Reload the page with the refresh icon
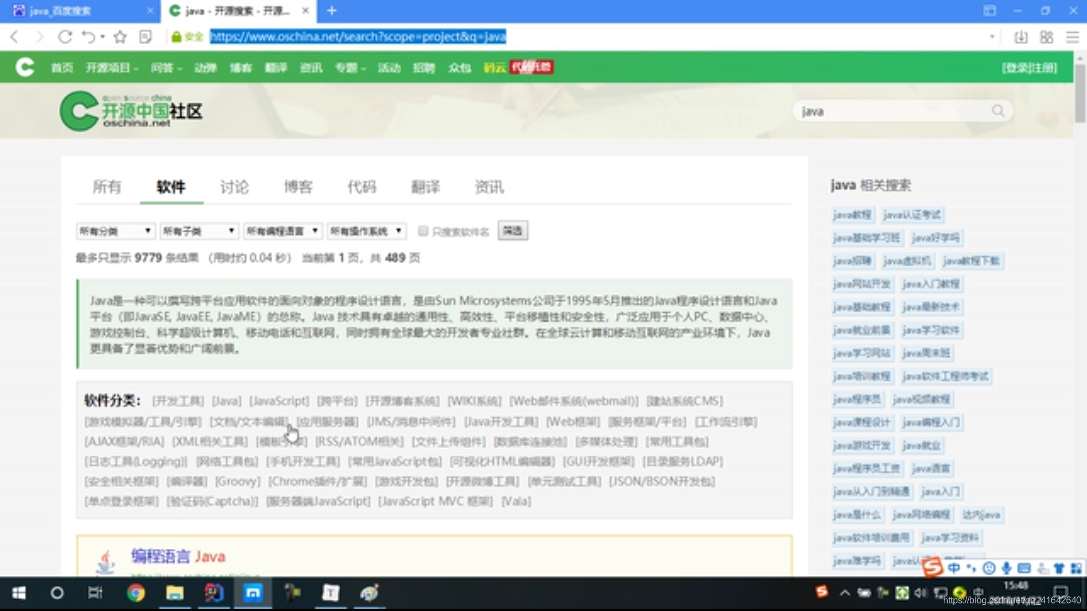 tap(65, 37)
